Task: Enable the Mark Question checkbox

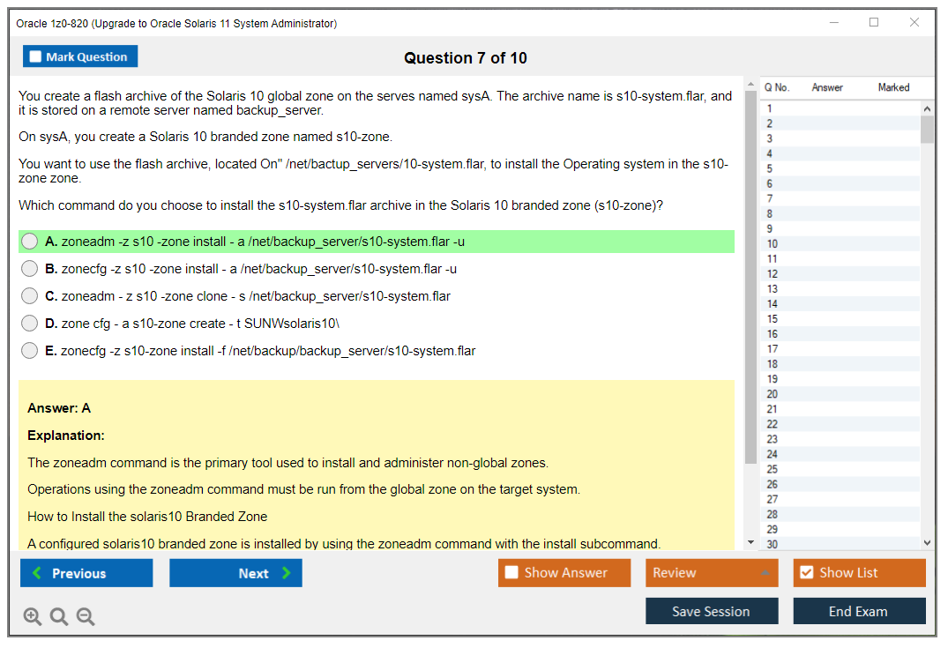Action: 35,57
